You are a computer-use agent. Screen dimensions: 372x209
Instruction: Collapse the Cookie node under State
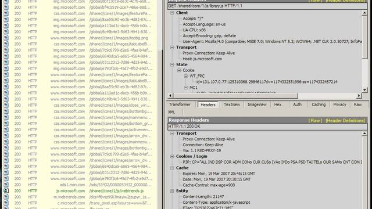click(179, 70)
